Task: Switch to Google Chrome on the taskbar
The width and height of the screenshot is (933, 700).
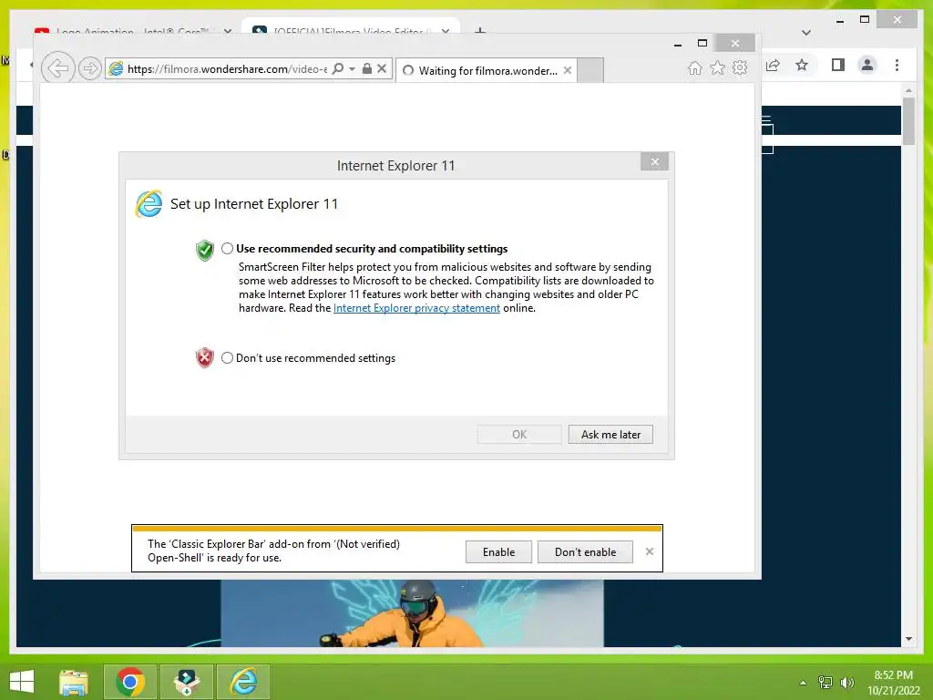Action: pyautogui.click(x=130, y=682)
